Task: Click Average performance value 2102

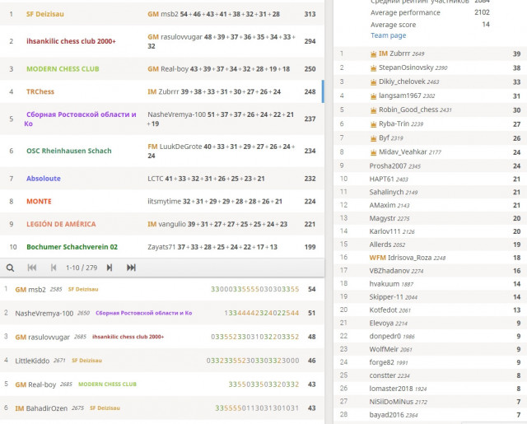Action: [482, 12]
